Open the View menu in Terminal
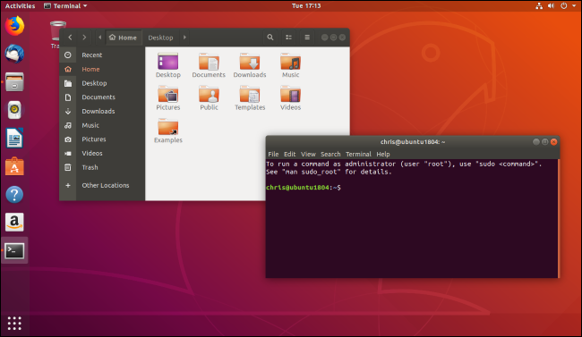The image size is (582, 337). click(x=308, y=154)
